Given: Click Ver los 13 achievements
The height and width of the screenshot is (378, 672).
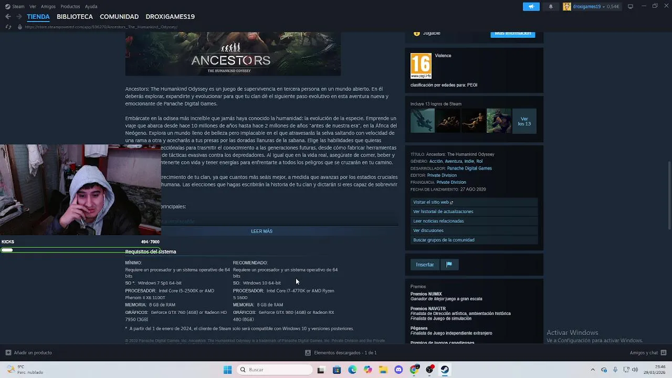Looking at the screenshot, I should coord(524,121).
